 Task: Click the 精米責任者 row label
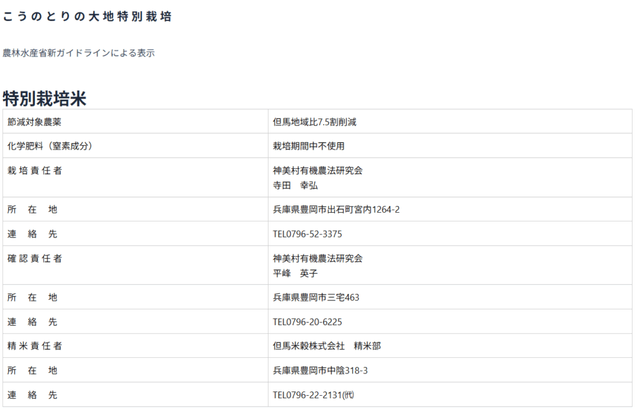(35, 345)
